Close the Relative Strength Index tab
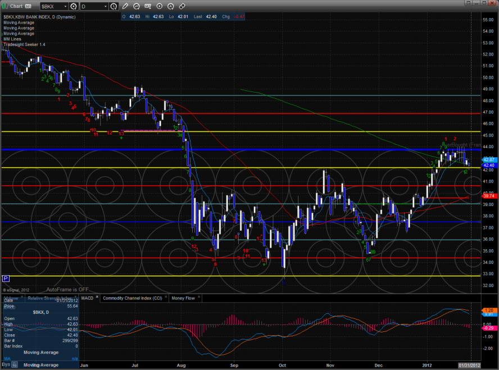 tap(76, 297)
